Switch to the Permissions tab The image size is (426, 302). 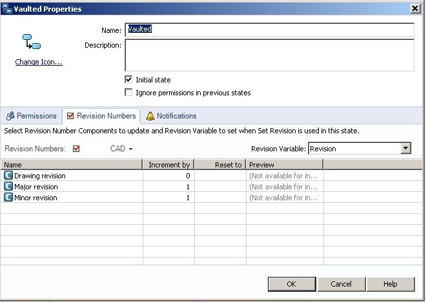click(x=32, y=117)
